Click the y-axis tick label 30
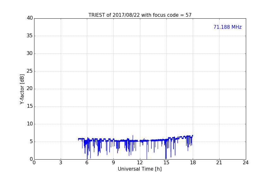 tap(30, 53)
